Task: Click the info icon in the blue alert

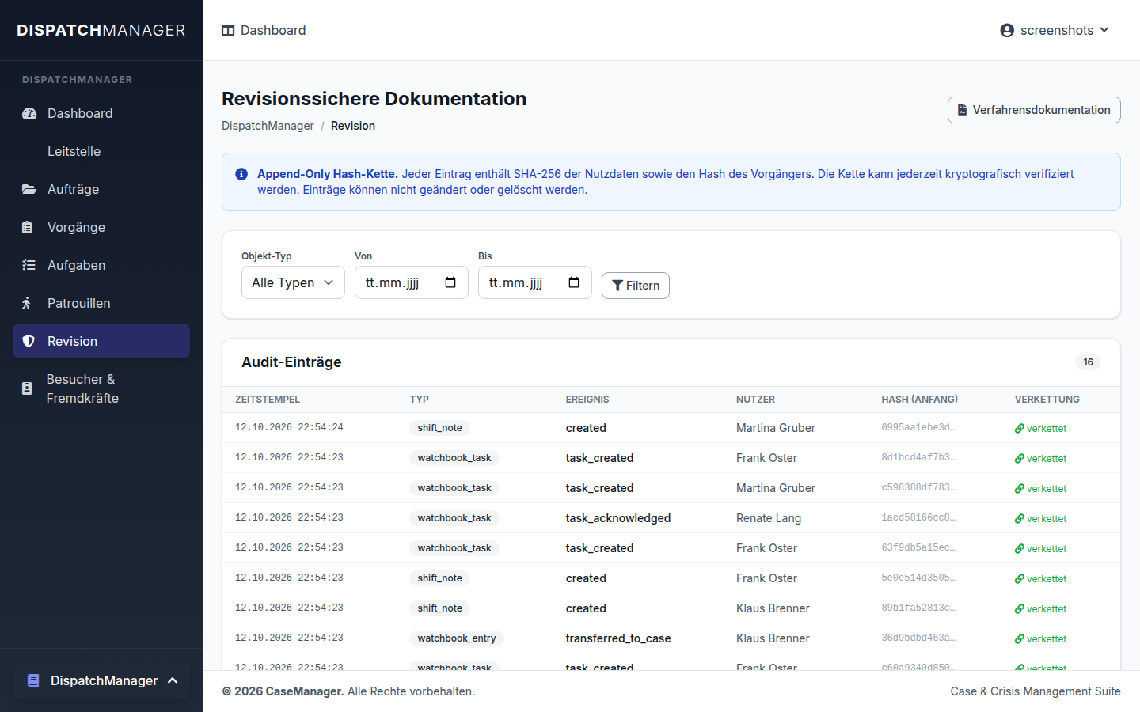Action: pyautogui.click(x=241, y=174)
